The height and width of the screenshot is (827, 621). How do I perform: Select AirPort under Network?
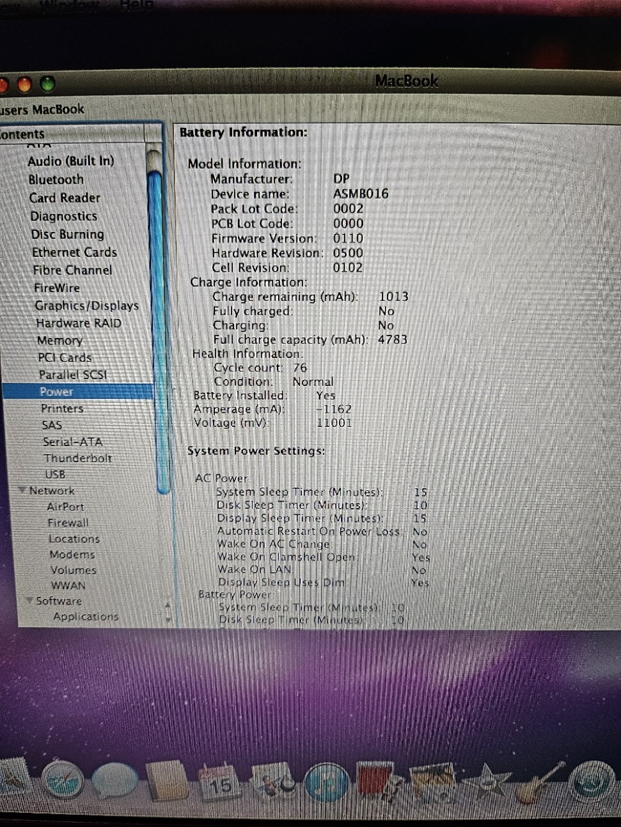pos(65,507)
